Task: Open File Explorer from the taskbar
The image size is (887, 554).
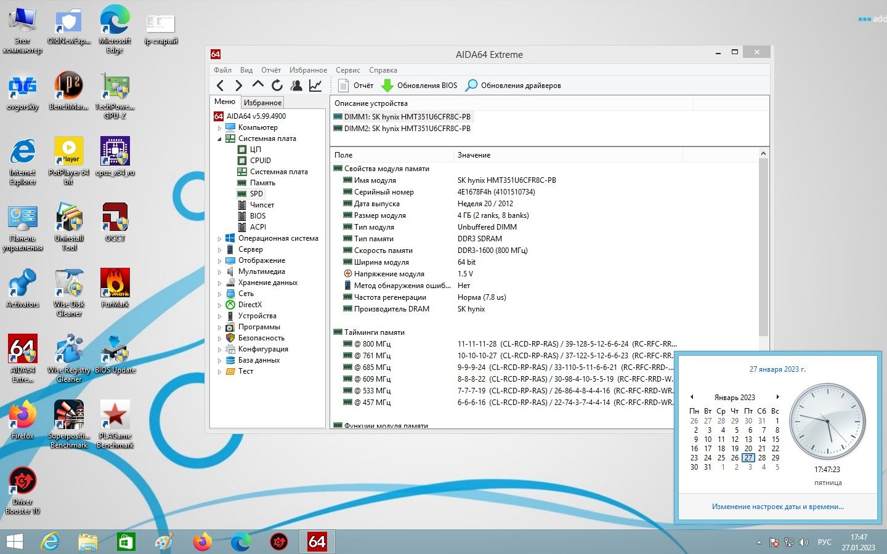Action: click(x=88, y=542)
